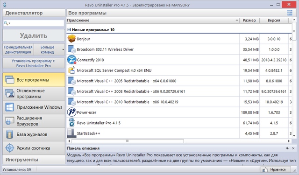Select Connectify 2018 entry text
This screenshot has width=299, height=175.
point(90,60)
